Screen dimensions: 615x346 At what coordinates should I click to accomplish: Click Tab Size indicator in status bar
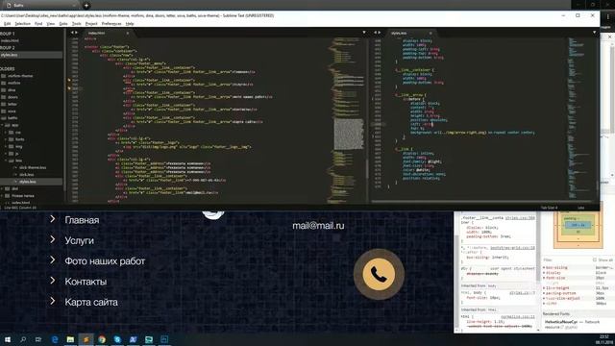tap(549, 208)
